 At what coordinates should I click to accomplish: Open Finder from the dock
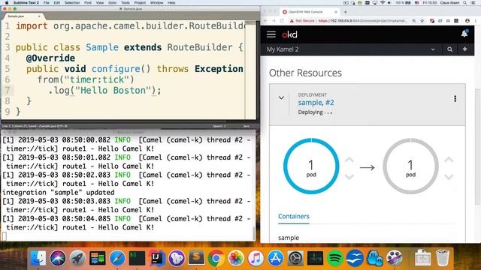coord(38,258)
